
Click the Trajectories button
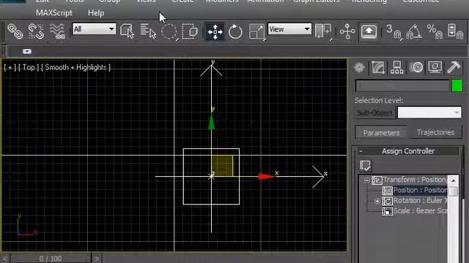click(x=435, y=132)
